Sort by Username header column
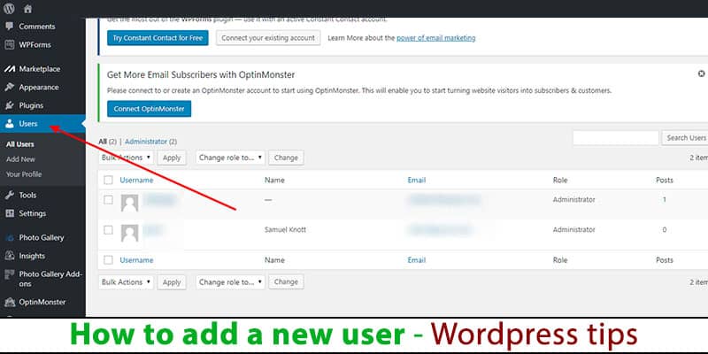The image size is (708, 354). (x=136, y=181)
